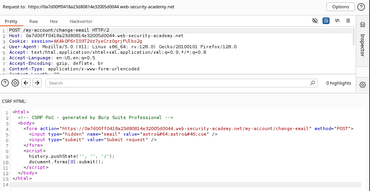Click the User-Agent header line
Viewport: 370px width, 191px height.
pyautogui.click(x=123, y=47)
